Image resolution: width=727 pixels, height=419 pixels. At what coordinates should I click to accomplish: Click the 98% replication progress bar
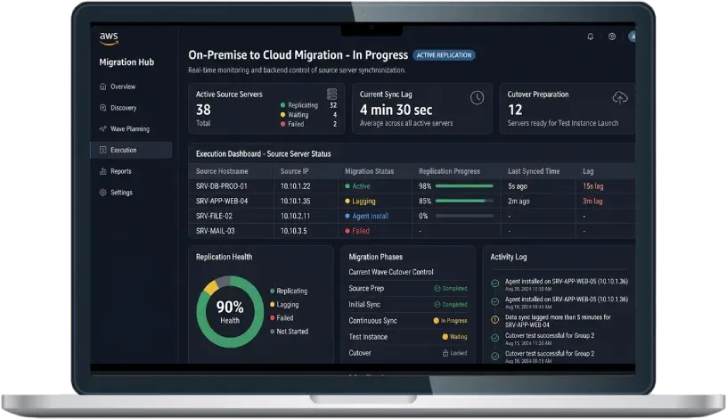click(x=464, y=186)
